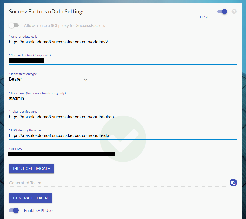Open the Bearer identification type selection
The width and height of the screenshot is (246, 219).
click(46, 79)
